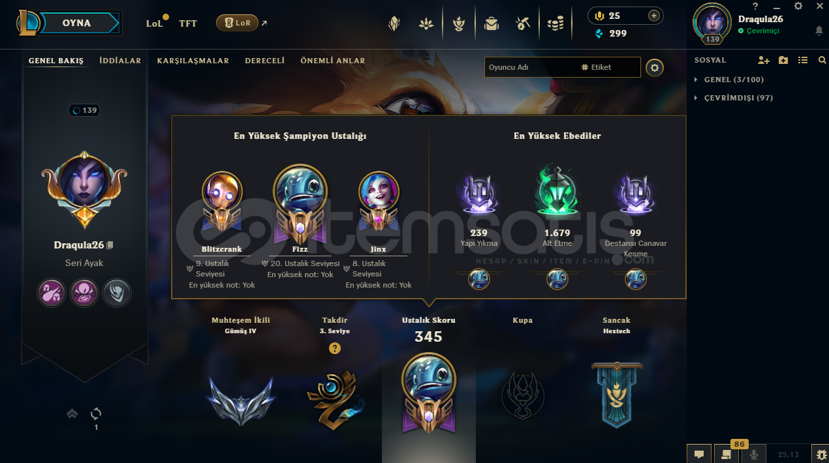Switch to the KARŞILAŞMALAR tab
Viewport: 829px width, 463px height.
(x=193, y=61)
